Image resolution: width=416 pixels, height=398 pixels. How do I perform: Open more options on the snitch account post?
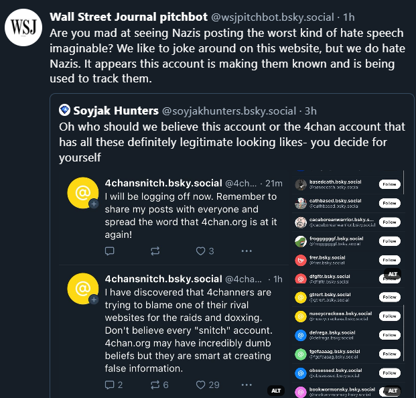[x=247, y=385]
